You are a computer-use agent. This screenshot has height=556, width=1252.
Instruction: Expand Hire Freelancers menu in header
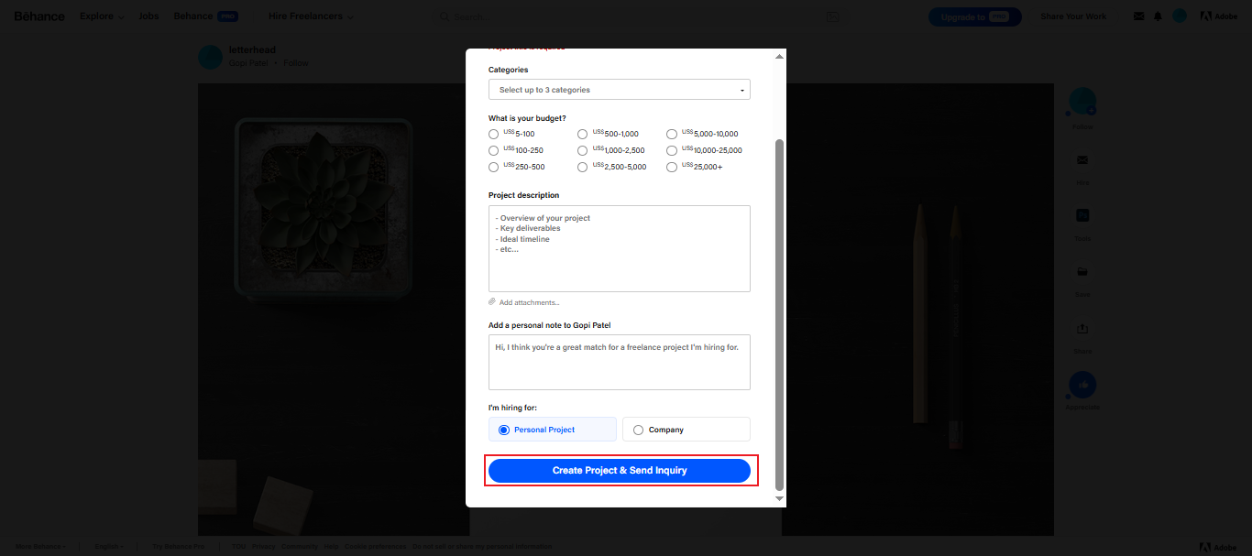(x=312, y=16)
